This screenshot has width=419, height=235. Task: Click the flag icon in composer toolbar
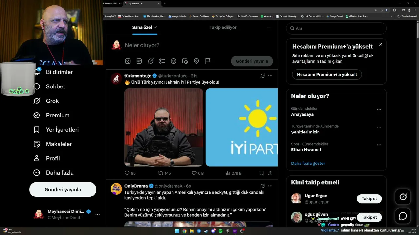coord(208,61)
